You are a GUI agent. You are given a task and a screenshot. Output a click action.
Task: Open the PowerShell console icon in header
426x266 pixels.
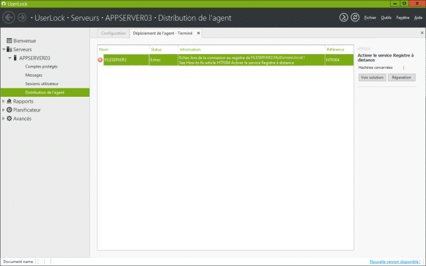(x=343, y=18)
